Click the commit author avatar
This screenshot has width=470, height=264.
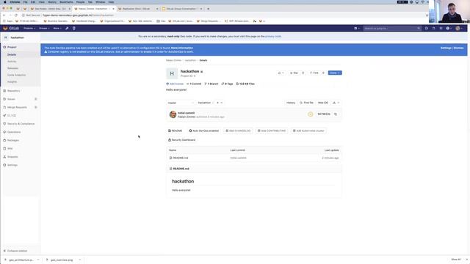tap(173, 114)
